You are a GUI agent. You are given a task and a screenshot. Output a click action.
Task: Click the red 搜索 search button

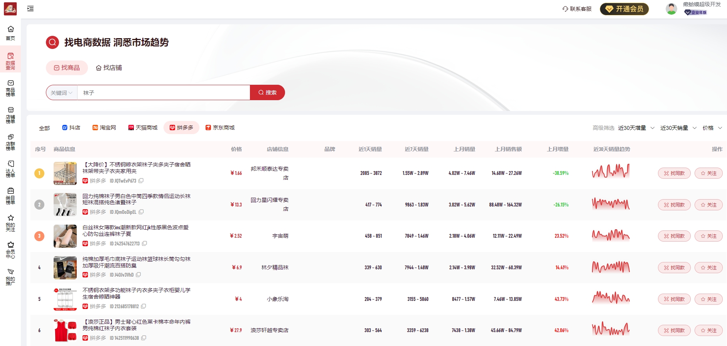click(x=267, y=92)
